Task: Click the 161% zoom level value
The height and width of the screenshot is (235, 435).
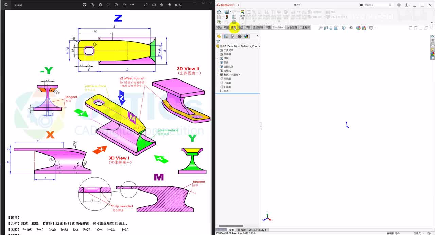Action: [178, 5]
